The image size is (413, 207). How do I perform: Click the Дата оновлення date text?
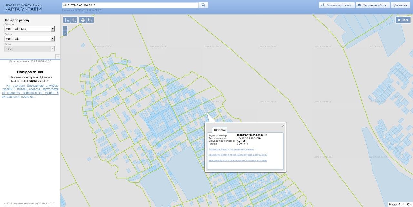coord(30,61)
